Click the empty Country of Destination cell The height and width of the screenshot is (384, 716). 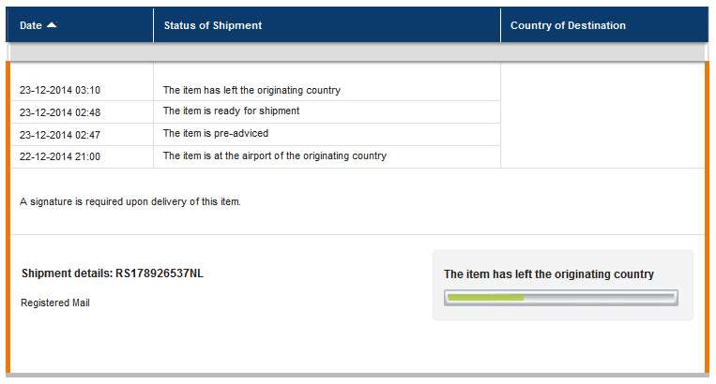tap(602, 115)
